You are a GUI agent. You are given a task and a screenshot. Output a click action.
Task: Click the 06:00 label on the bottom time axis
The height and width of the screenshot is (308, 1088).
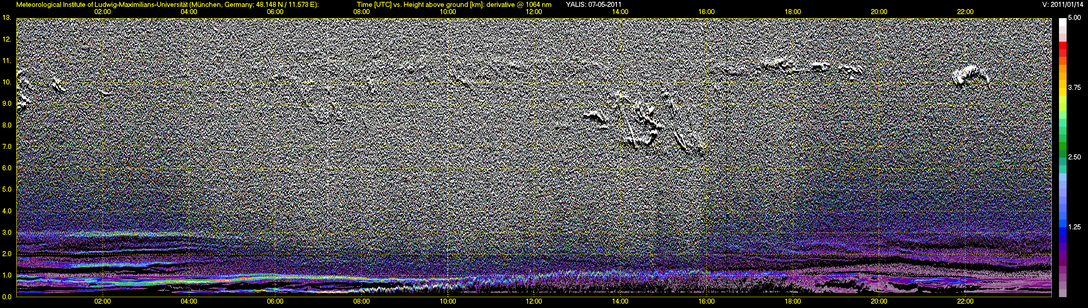(275, 301)
